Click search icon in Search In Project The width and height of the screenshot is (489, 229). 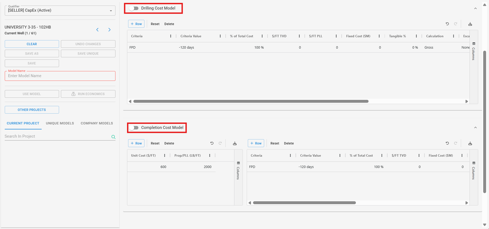(x=113, y=137)
